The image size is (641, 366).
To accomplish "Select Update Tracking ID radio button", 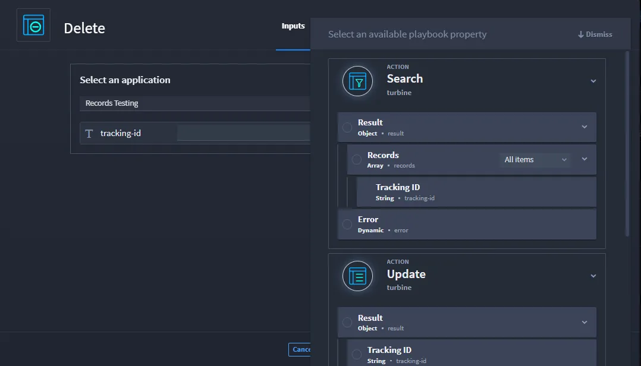I will (357, 354).
